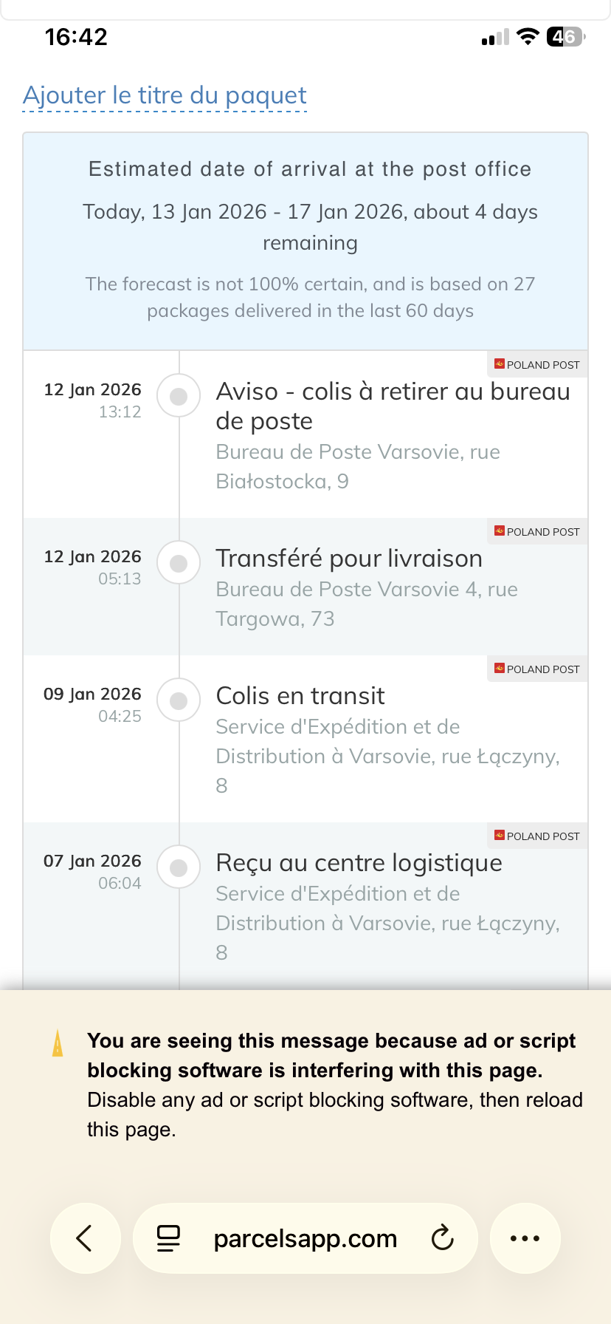Open the browser three-dots menu
Viewport: 611px width, 1324px height.
click(x=525, y=1238)
